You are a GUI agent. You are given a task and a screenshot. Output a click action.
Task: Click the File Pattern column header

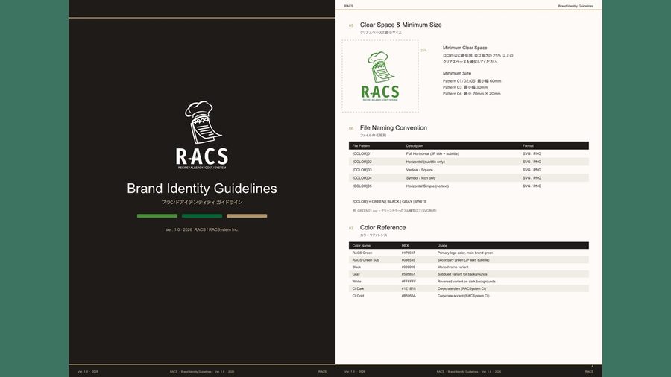[x=361, y=146]
